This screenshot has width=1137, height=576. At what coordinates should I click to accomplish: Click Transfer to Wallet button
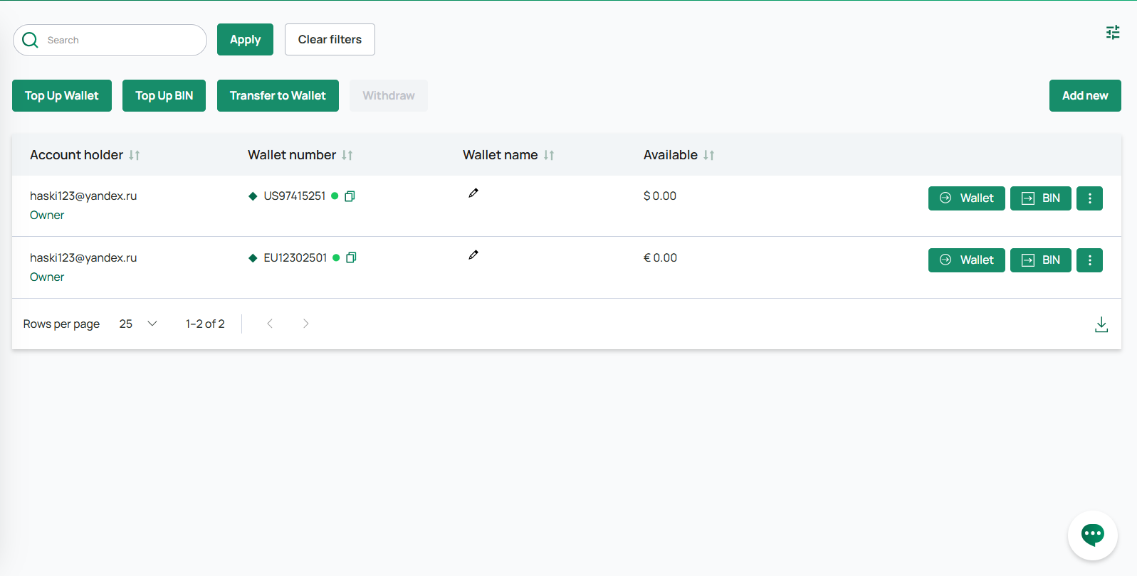[x=278, y=96]
